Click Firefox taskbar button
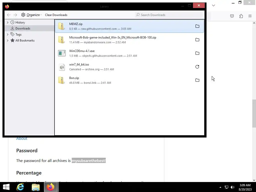The height and width of the screenshot is (192, 256). coord(51,187)
